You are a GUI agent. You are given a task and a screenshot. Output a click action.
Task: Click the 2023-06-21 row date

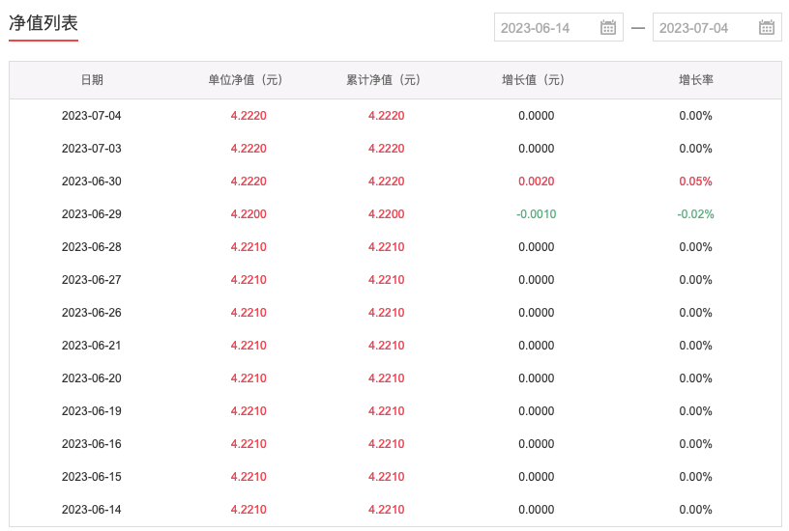(92, 346)
